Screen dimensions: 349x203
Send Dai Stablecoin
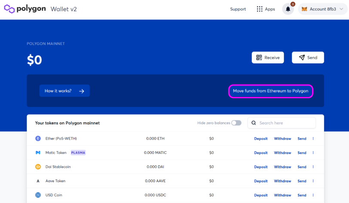[x=302, y=167]
